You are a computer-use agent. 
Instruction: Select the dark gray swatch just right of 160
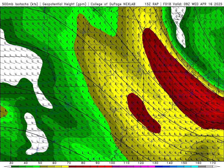click(202, 167)
